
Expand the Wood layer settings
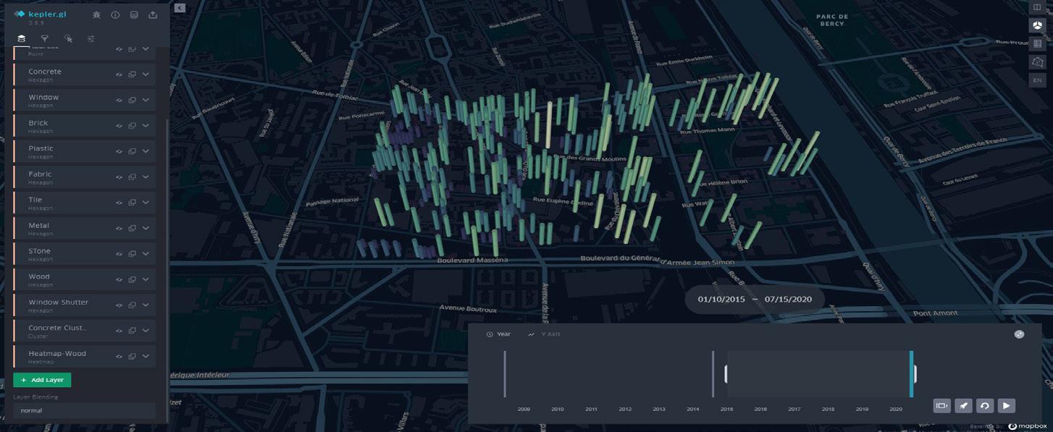(x=146, y=279)
